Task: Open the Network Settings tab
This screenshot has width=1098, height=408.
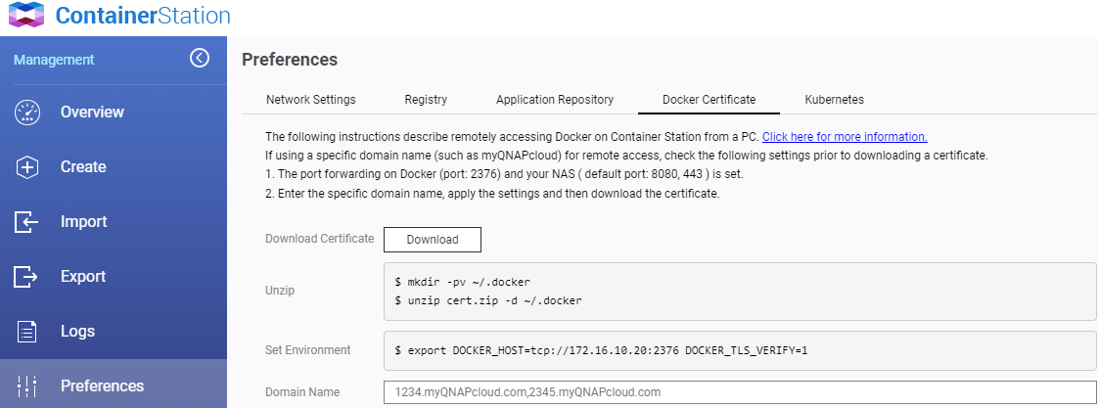Action: pos(311,100)
